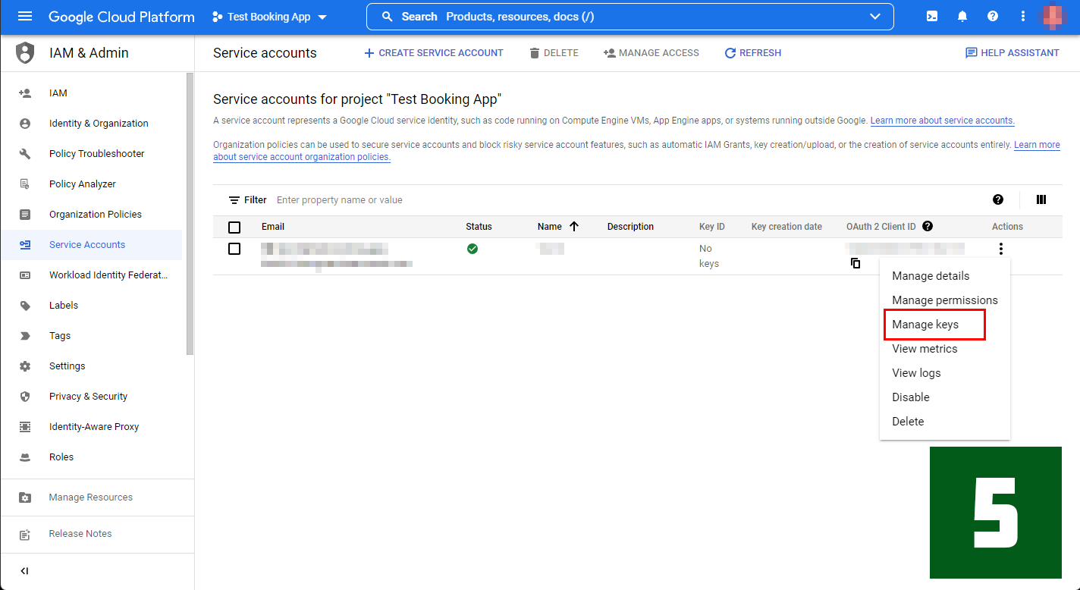Click the Policy Troubleshooter wrench icon
The height and width of the screenshot is (590, 1080).
(x=25, y=154)
